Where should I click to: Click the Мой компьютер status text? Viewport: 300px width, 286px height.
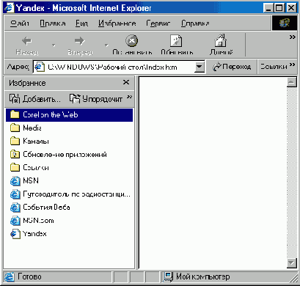point(203,276)
